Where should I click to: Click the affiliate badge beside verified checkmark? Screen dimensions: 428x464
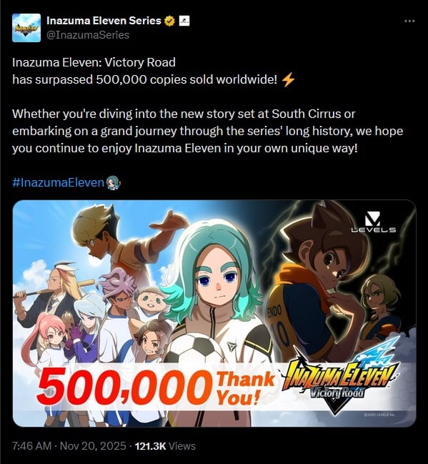pos(184,21)
